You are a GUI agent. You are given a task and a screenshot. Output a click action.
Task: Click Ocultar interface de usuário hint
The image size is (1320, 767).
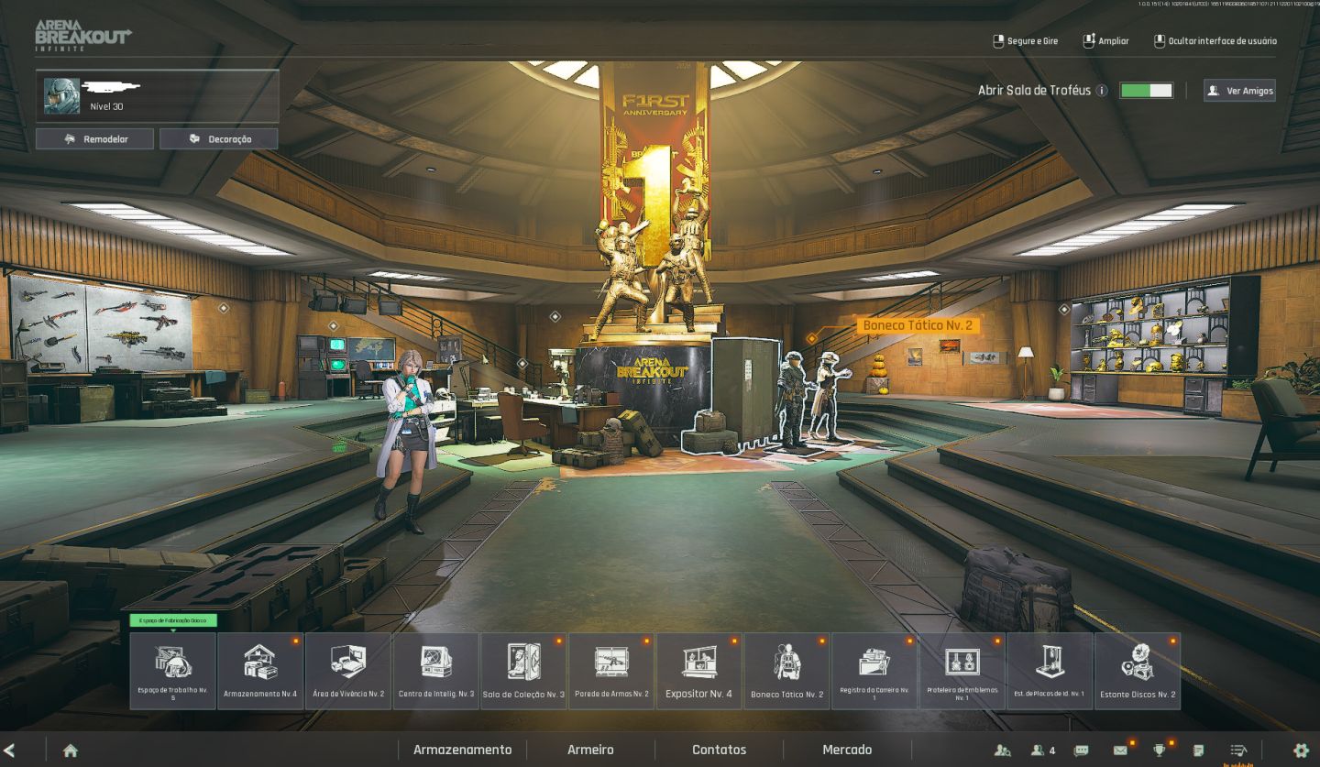click(x=1215, y=41)
